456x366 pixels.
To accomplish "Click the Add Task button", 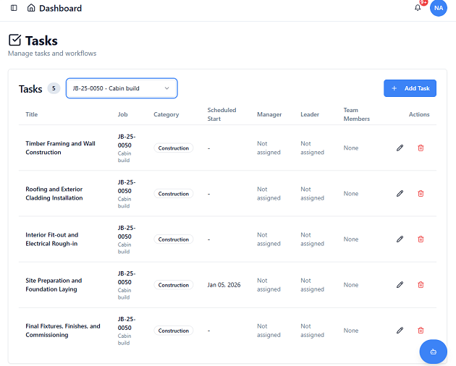I will [x=410, y=88].
